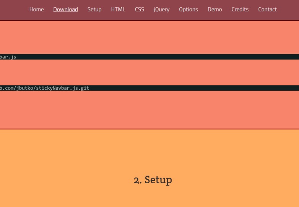Click the code line ending in 'bar.js'

[x=149, y=57]
